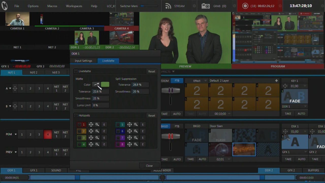Open the Stream settings gear
This screenshot has height=183, width=325.
[194, 6]
